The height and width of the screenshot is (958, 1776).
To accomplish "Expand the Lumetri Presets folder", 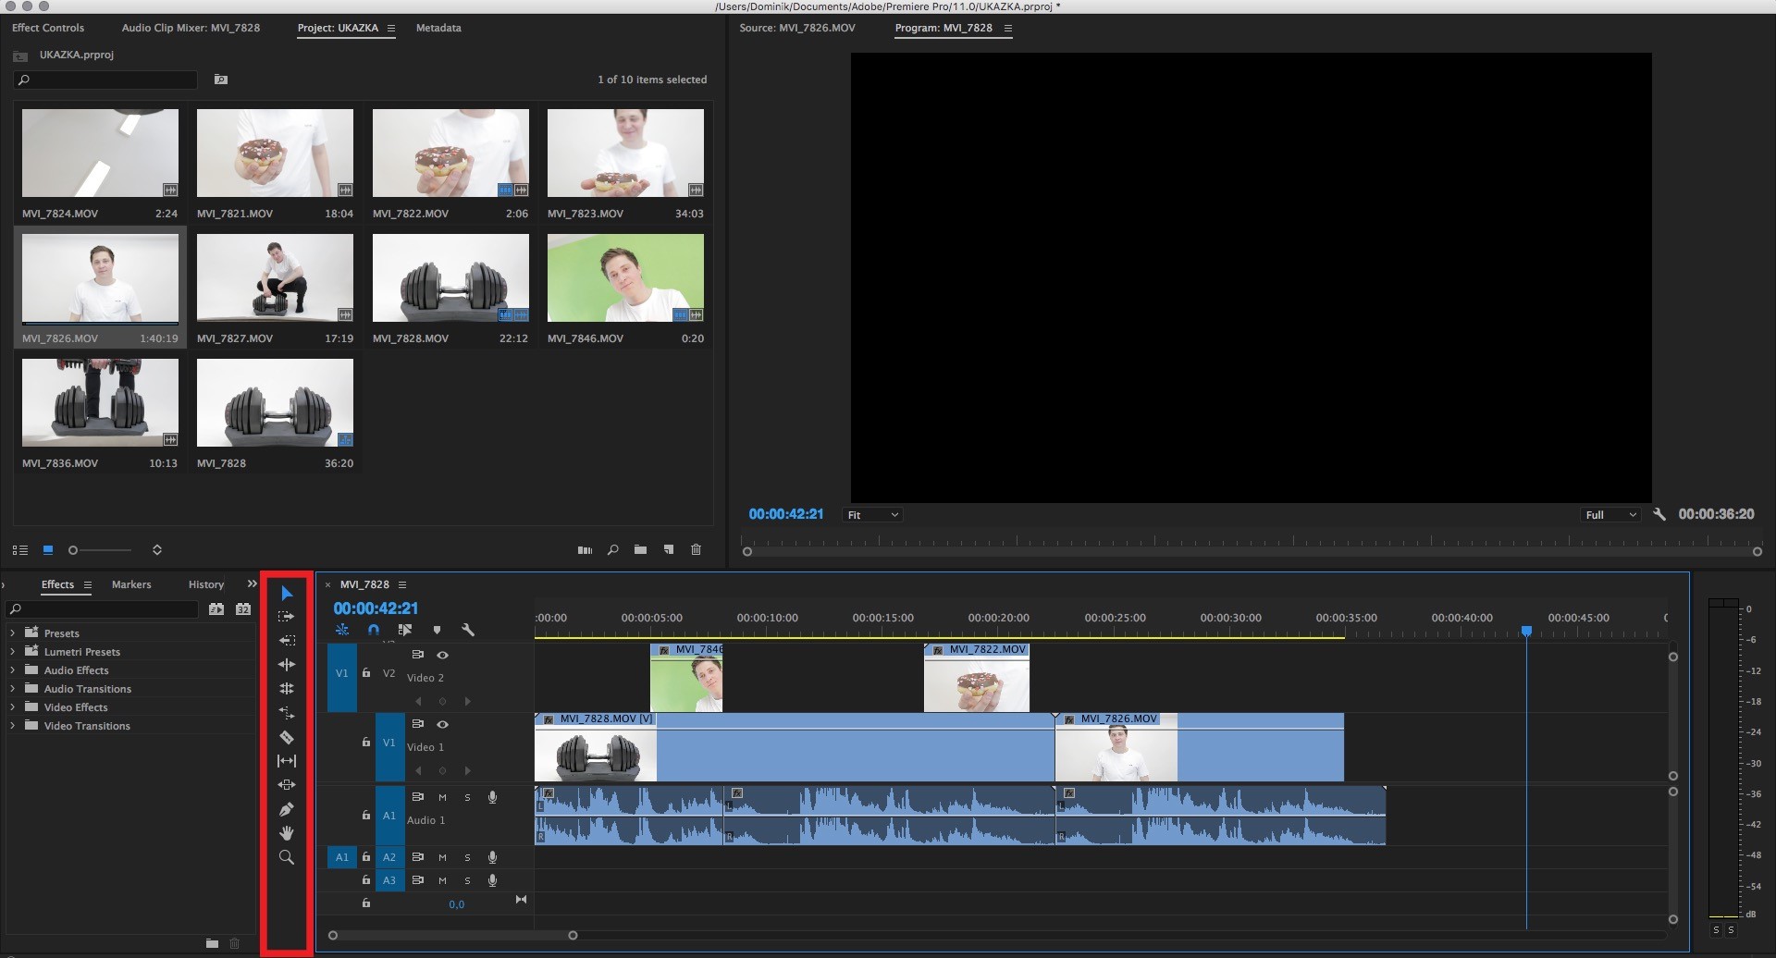I will (x=12, y=652).
